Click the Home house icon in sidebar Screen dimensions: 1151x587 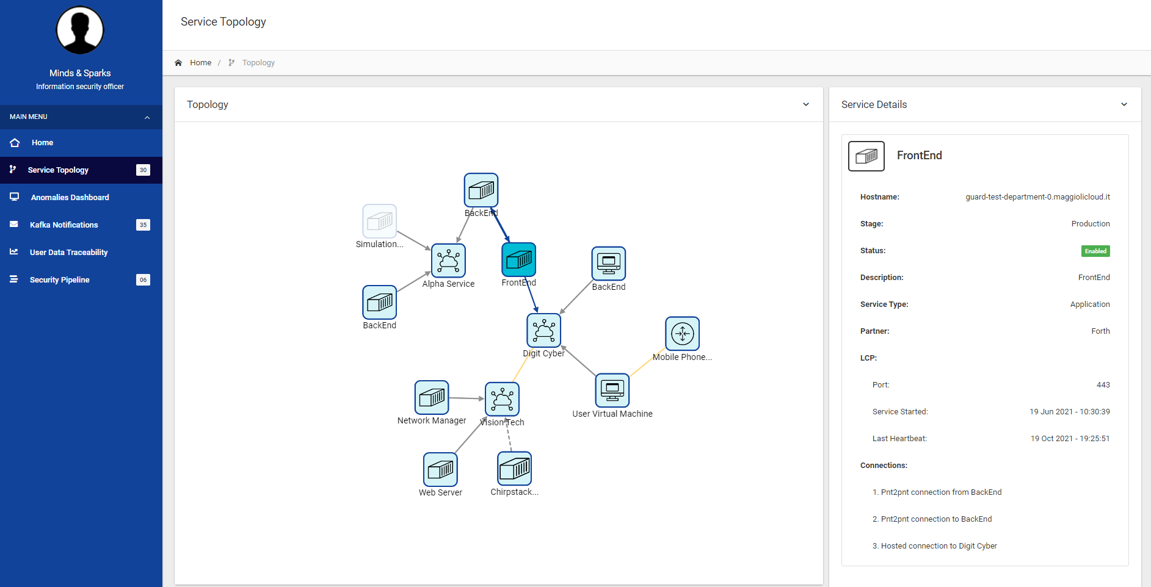point(15,142)
